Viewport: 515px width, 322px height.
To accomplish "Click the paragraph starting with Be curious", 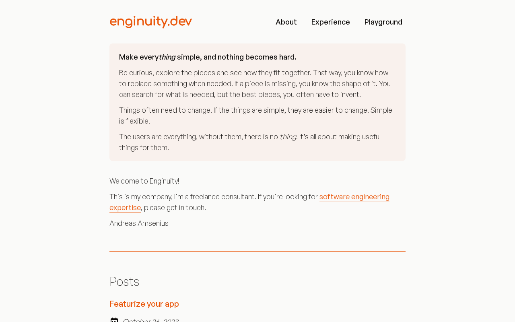I will click(x=255, y=84).
